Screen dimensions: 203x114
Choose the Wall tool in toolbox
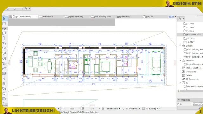pos(4,33)
